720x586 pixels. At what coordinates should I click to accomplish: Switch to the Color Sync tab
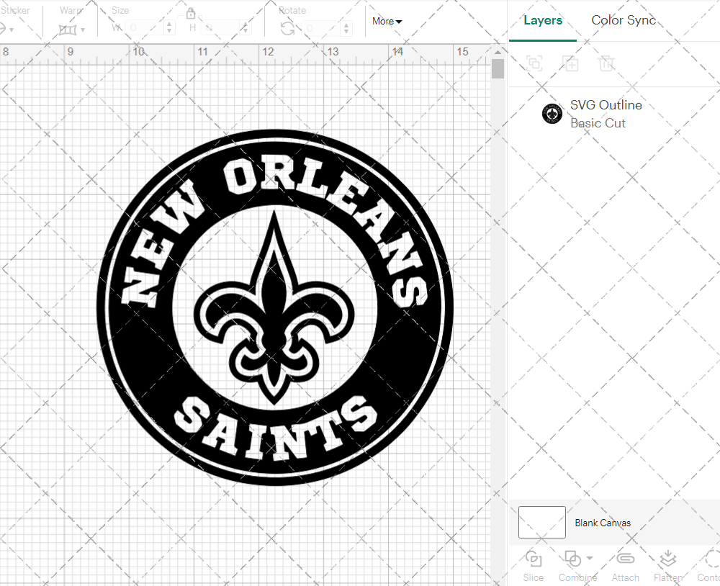point(624,20)
